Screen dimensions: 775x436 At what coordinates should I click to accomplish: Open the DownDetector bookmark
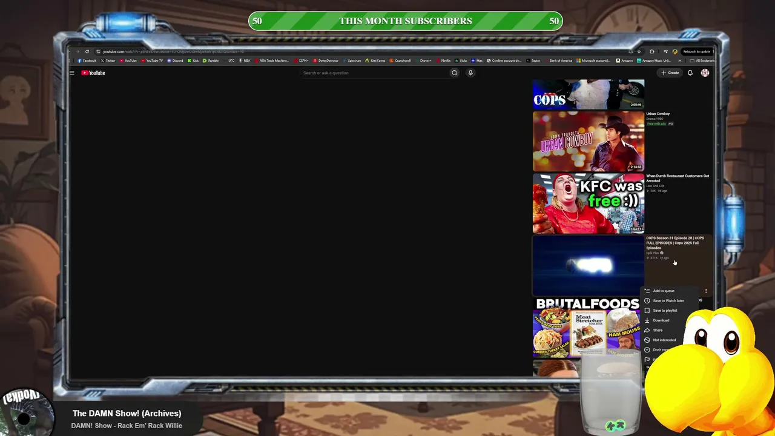coord(326,61)
